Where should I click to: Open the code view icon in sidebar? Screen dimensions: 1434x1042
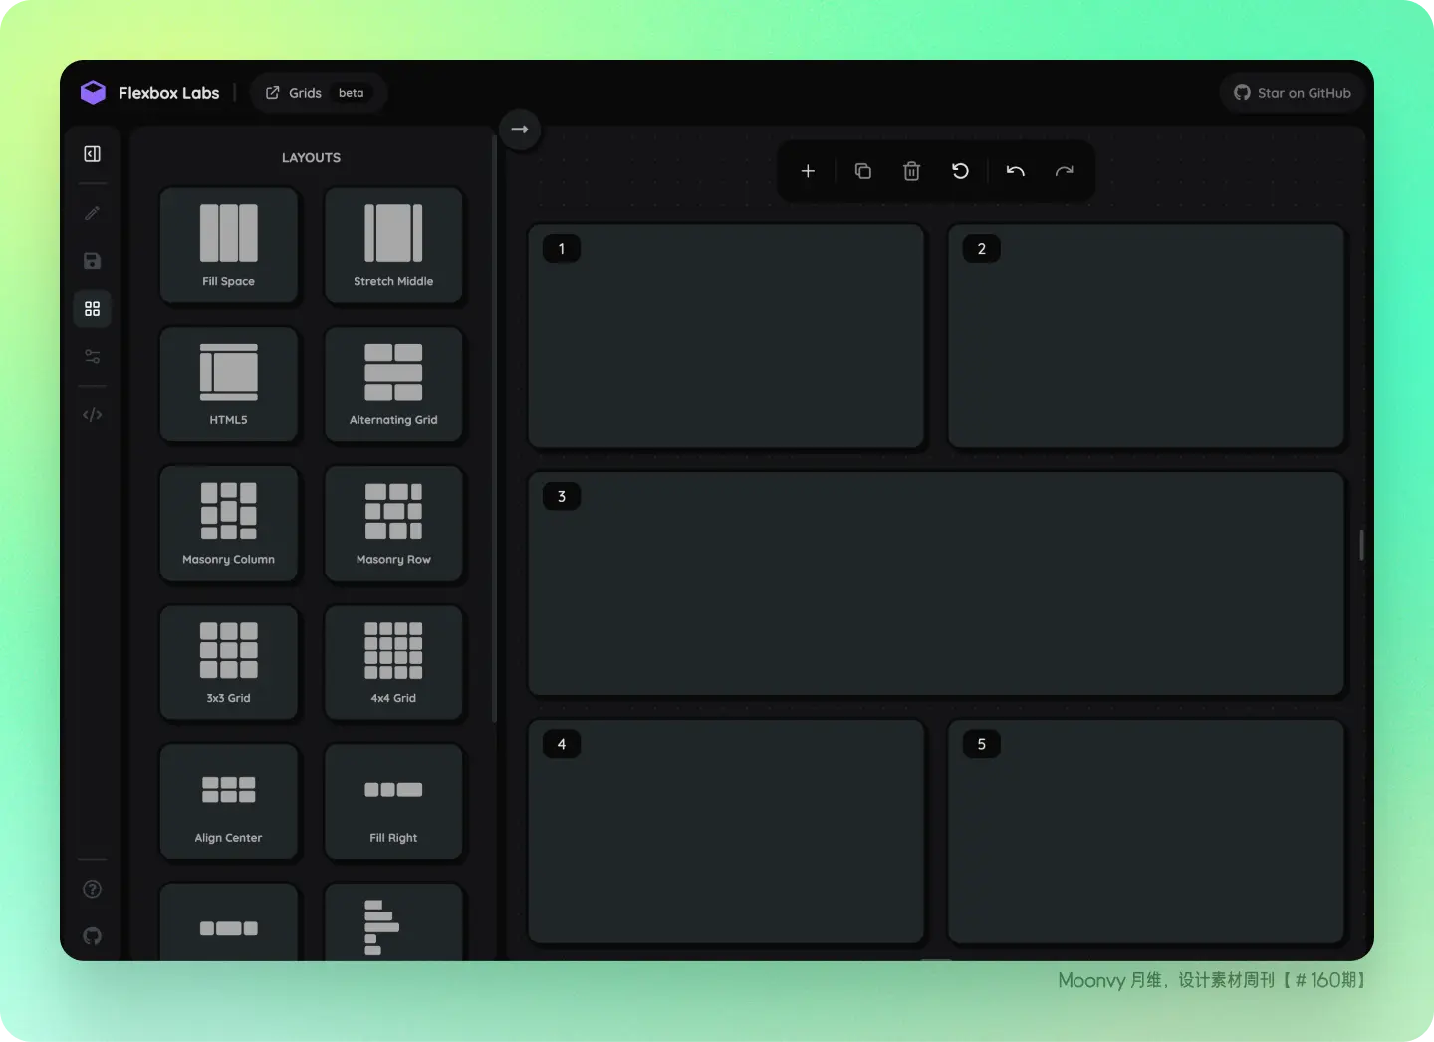[93, 415]
